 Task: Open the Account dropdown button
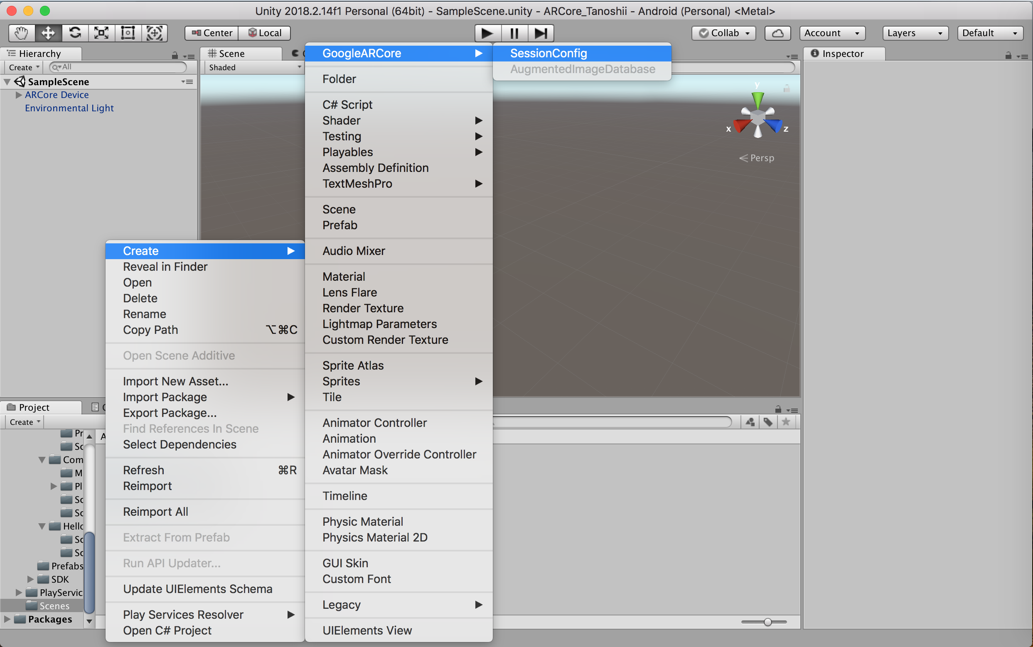pyautogui.click(x=832, y=33)
